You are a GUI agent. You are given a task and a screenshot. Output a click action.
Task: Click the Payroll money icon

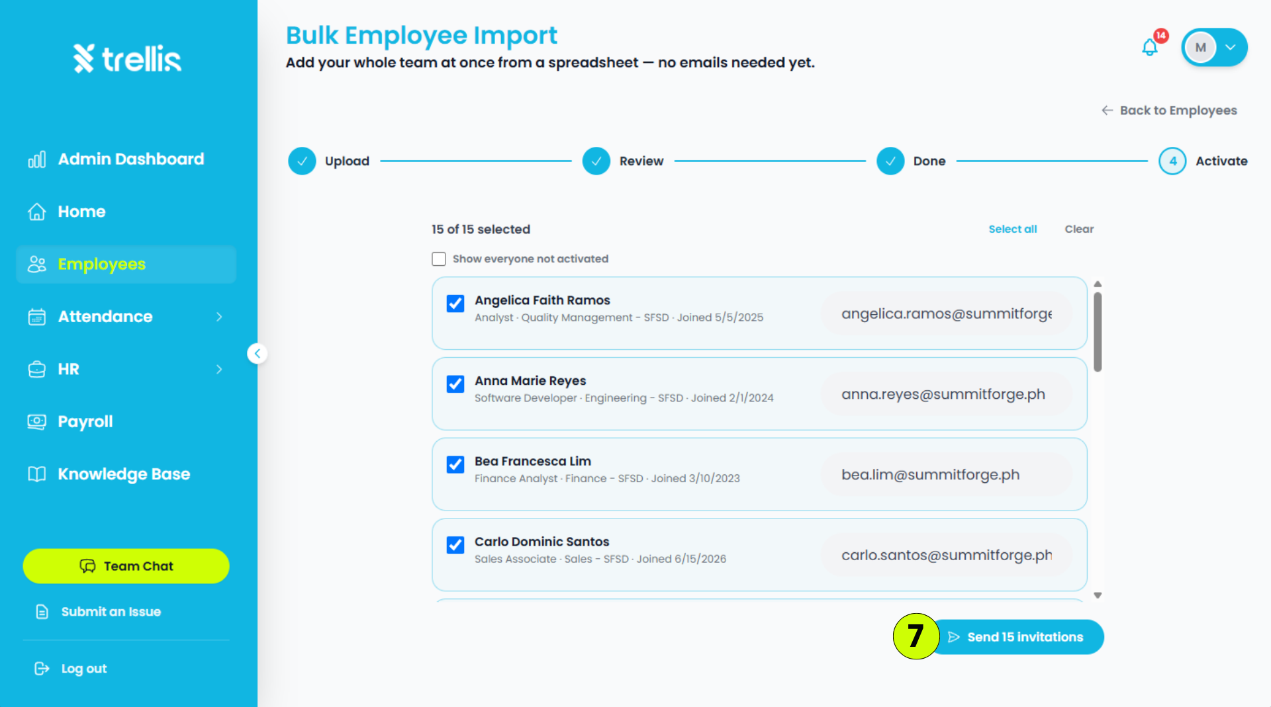tap(37, 421)
